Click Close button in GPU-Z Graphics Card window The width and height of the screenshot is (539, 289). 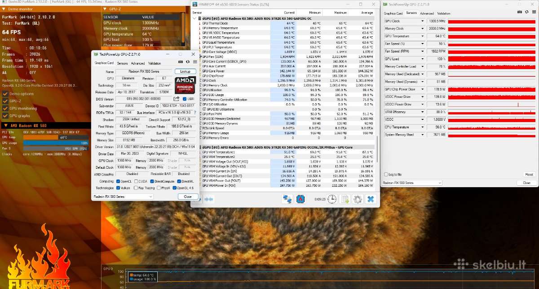(x=187, y=197)
